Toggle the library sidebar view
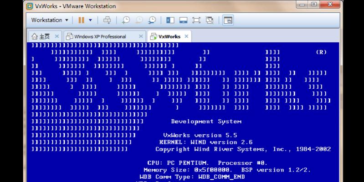The width and height of the screenshot is (364, 182). pyautogui.click(x=170, y=20)
